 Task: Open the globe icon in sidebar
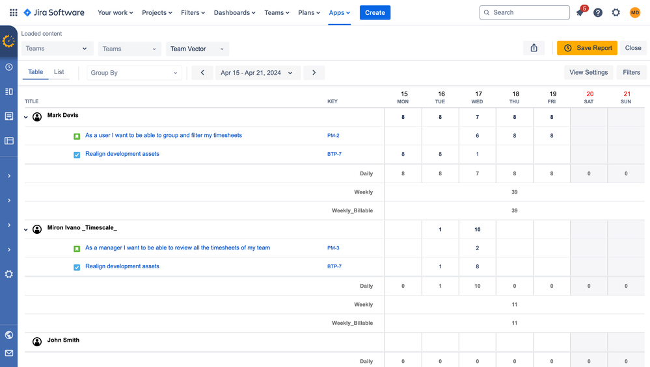pos(8,335)
